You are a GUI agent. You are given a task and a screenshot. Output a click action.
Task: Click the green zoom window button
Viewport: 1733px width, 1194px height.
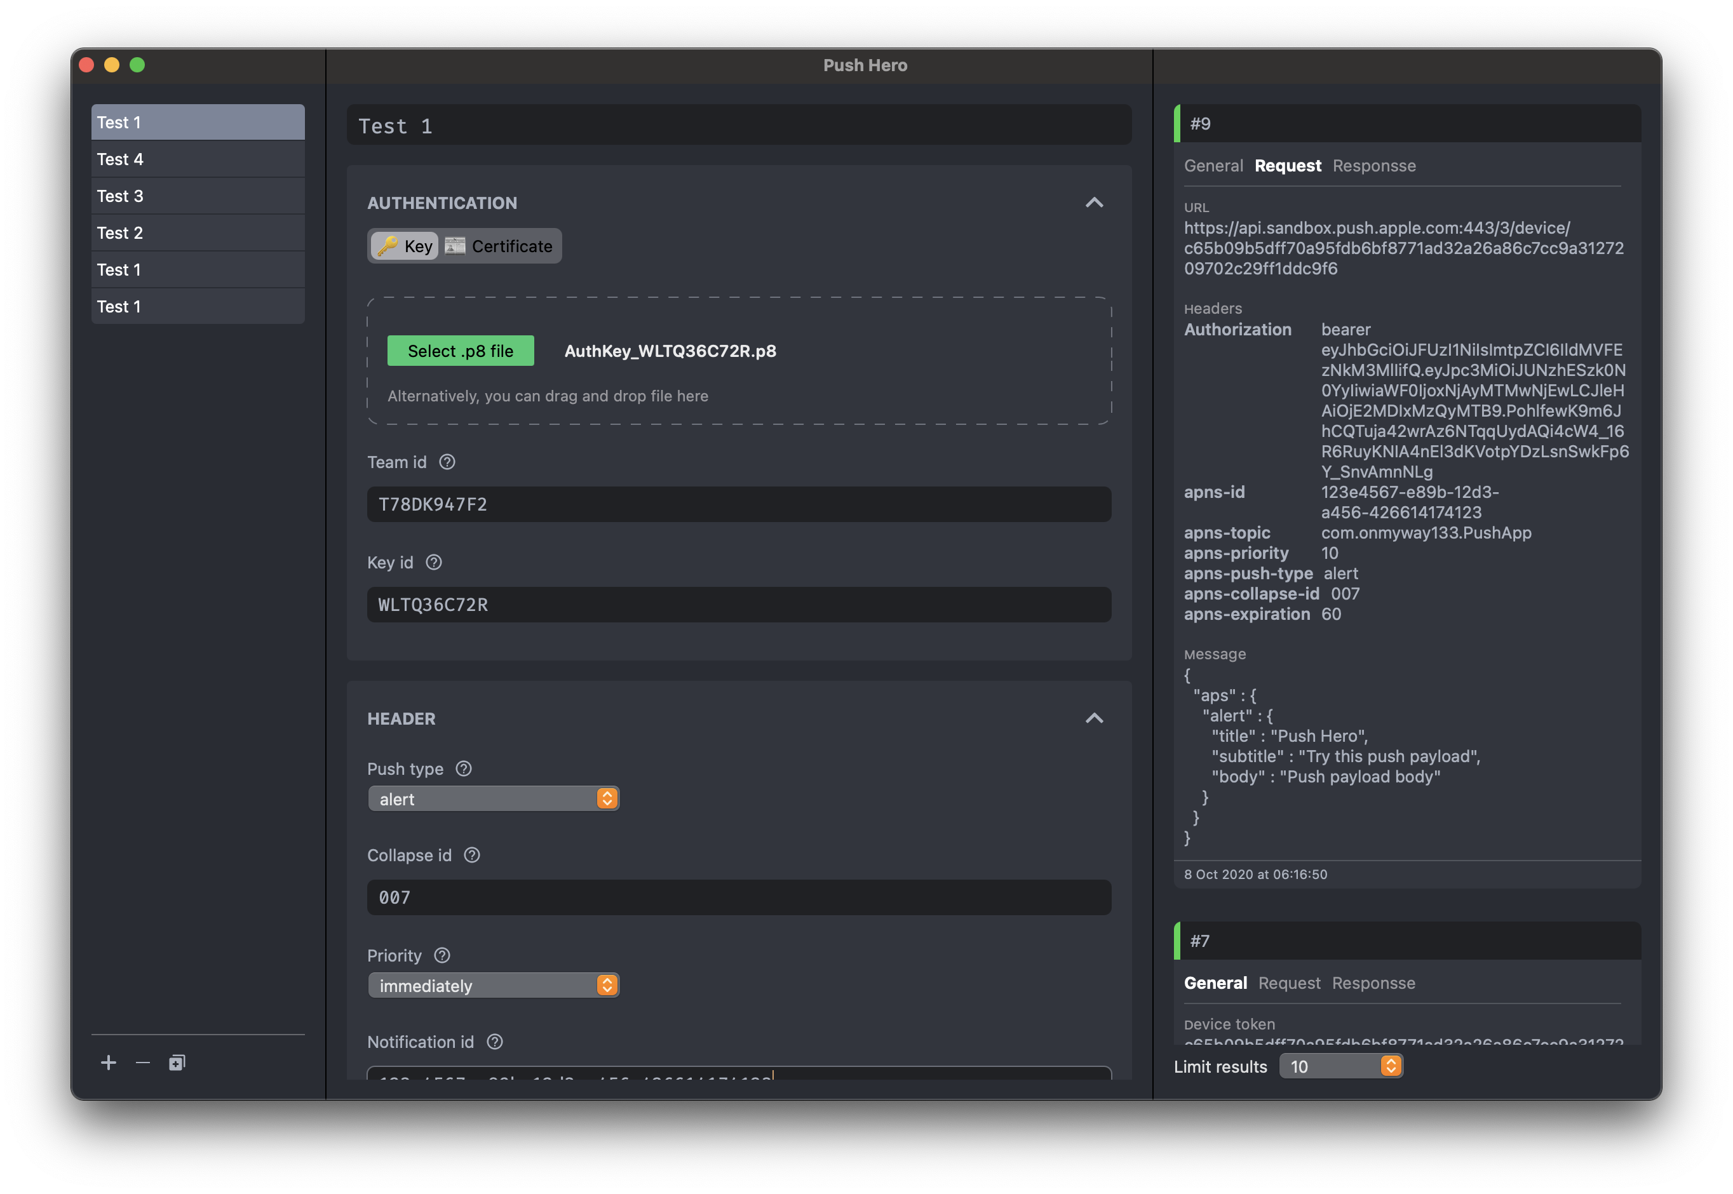click(137, 65)
